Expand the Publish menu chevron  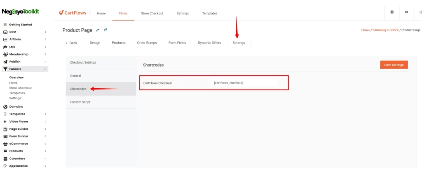point(45,62)
